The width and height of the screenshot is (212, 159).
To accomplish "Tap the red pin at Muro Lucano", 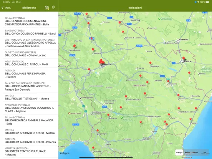I will (x=75, y=46).
